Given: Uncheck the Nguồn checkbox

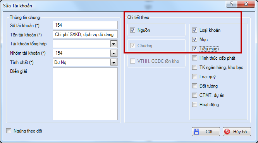Looking at the screenshot, I should coord(132,30).
